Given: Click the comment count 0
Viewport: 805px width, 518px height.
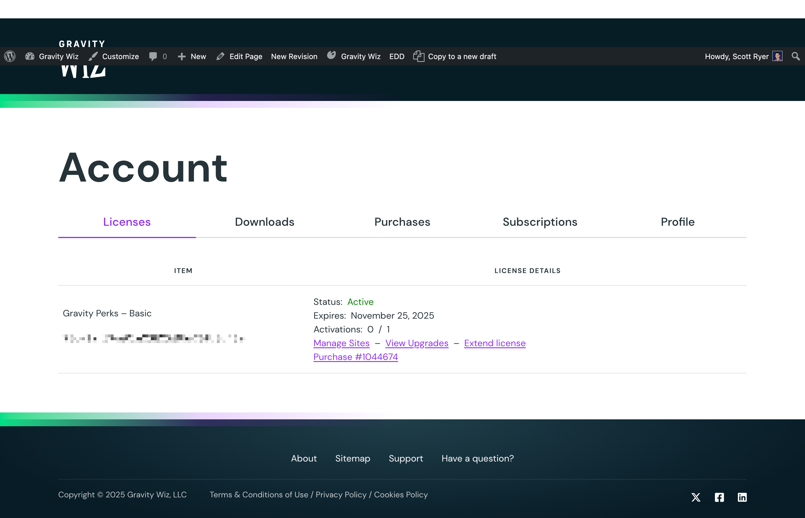Looking at the screenshot, I should point(165,57).
